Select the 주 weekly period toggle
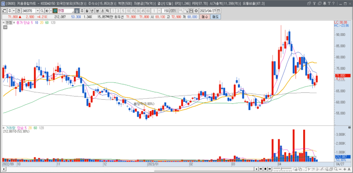The height and width of the screenshot is (173, 353). [82, 11]
